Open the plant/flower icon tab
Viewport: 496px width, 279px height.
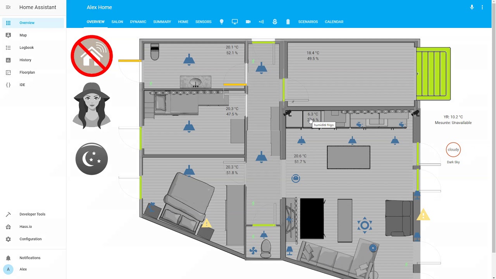[275, 22]
